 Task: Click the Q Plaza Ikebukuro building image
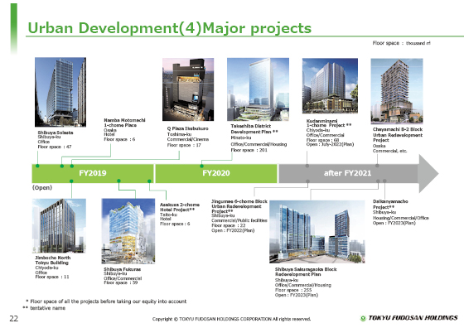click(x=188, y=89)
